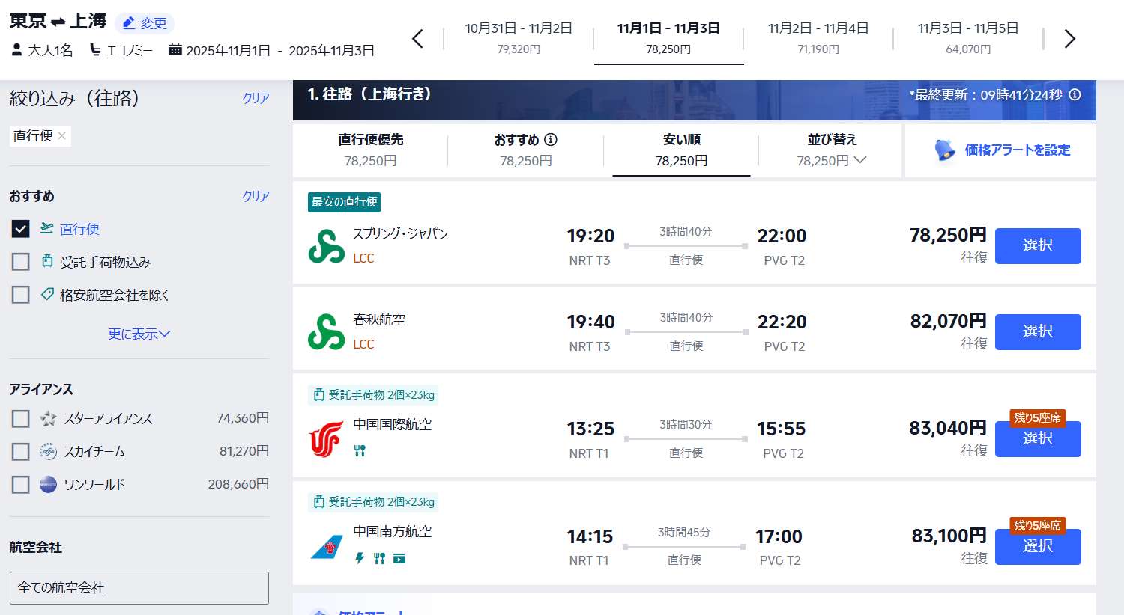The image size is (1124, 615).
Task: Click the info icon beside last updated time
Action: point(1075,95)
